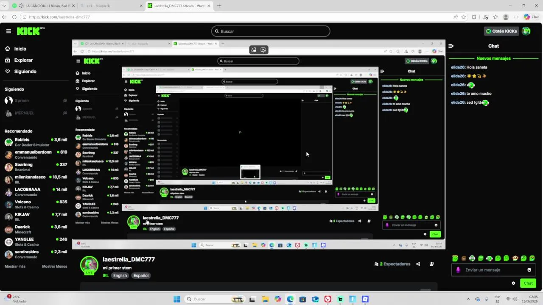543x305 pixels.
Task: Open the puzzle-piece extensions icon right of the favorites star
Action: (474, 17)
